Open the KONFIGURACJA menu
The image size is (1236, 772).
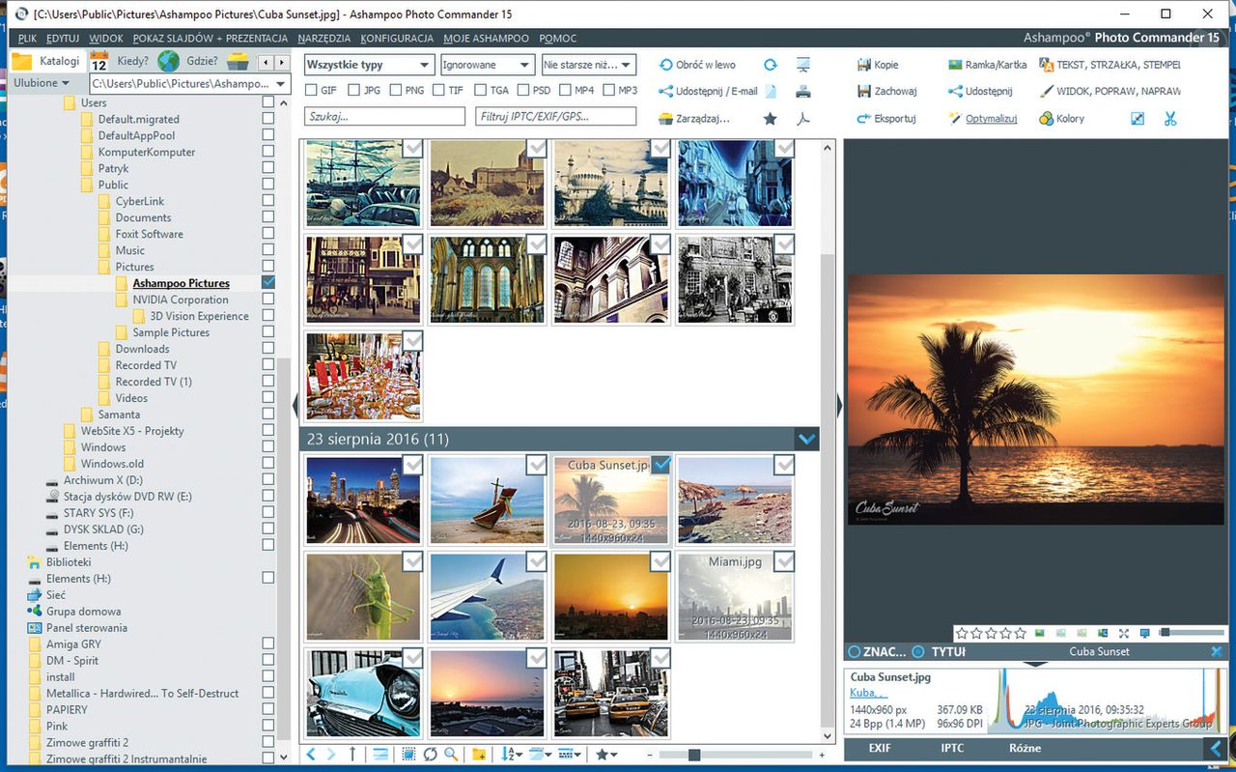[397, 38]
